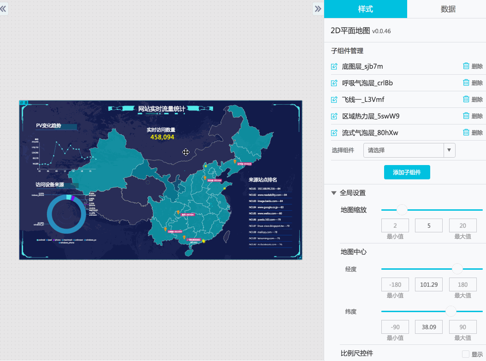
Task: Click the 添加子组件 button
Action: click(407, 172)
